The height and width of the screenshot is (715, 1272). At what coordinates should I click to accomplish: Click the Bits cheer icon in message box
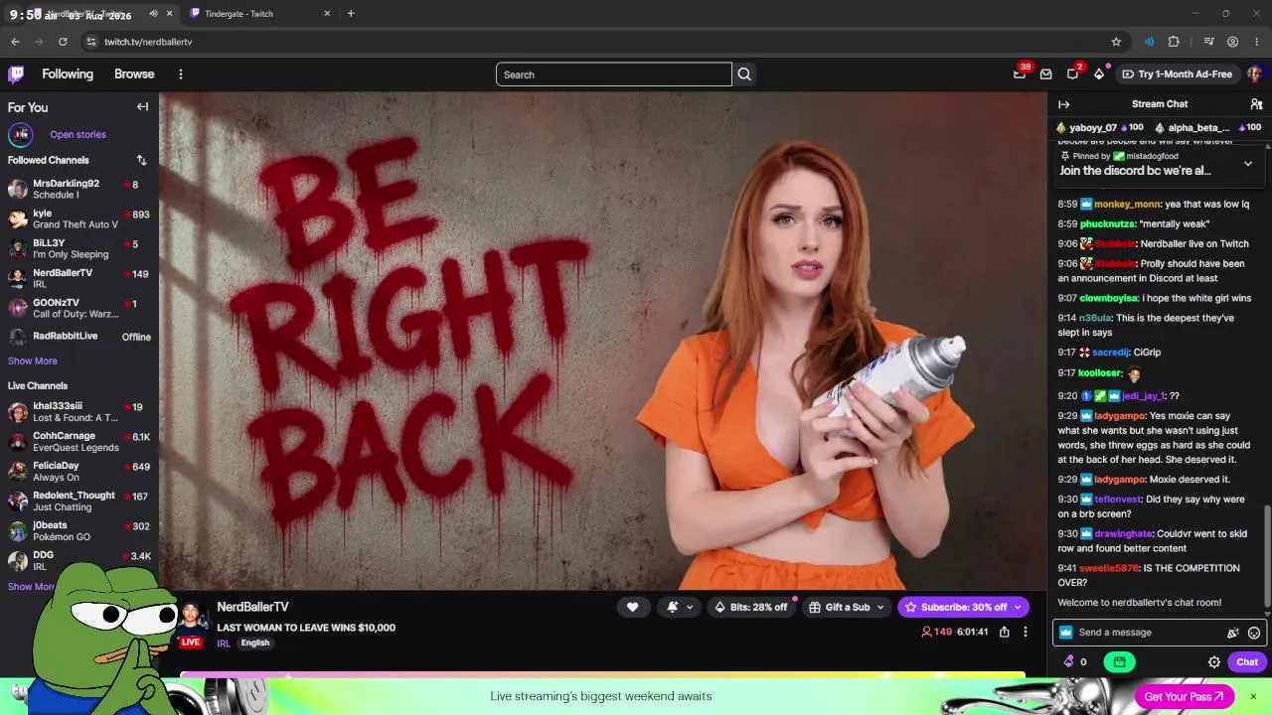click(x=1233, y=633)
